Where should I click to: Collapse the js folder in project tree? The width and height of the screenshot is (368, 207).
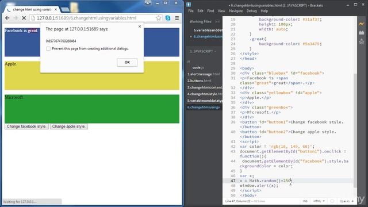189,62
